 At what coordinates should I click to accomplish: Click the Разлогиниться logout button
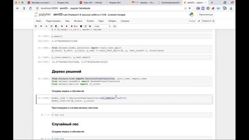click(x=206, y=15)
